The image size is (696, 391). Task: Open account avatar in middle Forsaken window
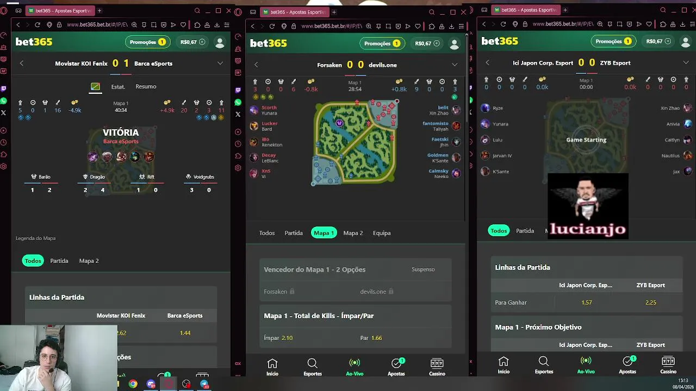(454, 44)
